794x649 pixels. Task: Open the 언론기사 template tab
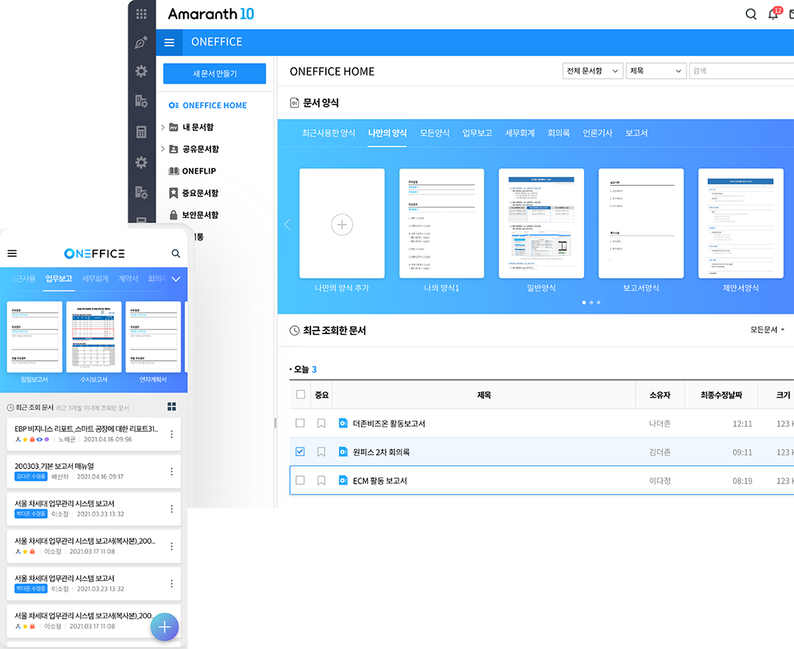598,133
